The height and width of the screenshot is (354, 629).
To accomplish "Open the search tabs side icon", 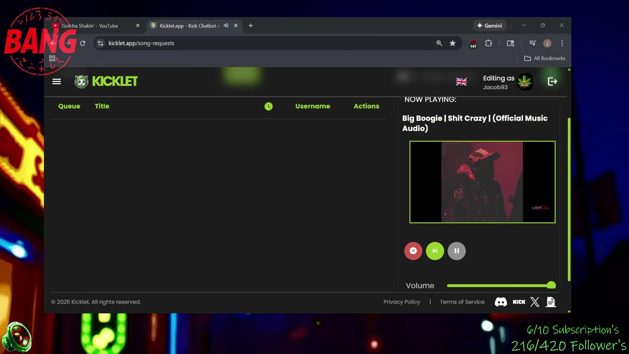I will tap(511, 43).
